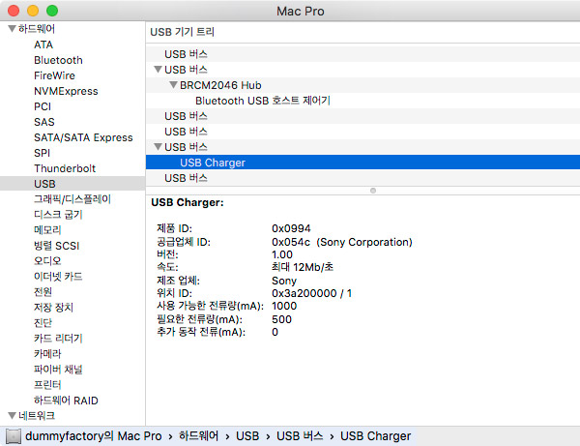
Task: Select Thunderbolt in the sidebar list
Action: click(65, 168)
